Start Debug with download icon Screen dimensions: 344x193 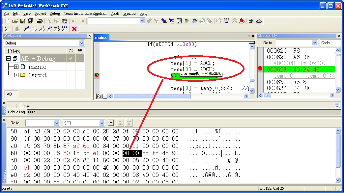coord(251,21)
